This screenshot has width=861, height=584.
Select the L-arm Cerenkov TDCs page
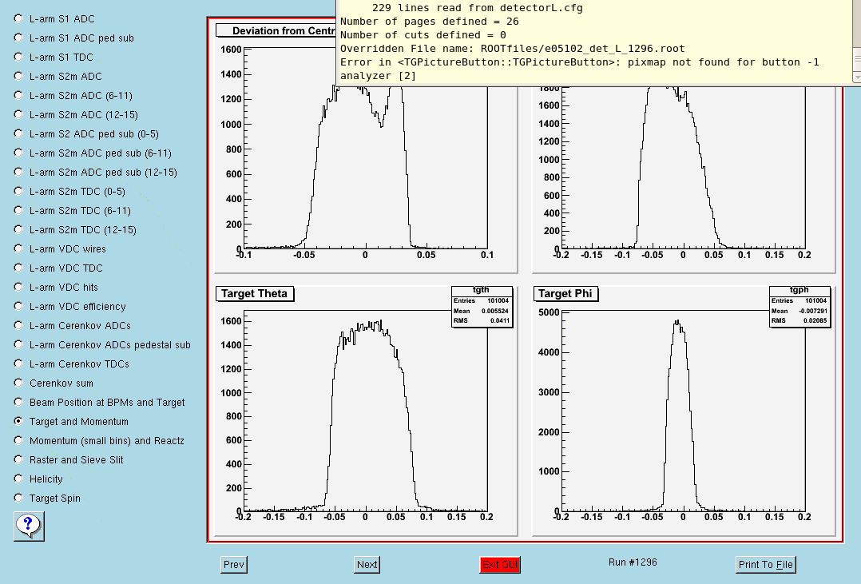(x=18, y=364)
